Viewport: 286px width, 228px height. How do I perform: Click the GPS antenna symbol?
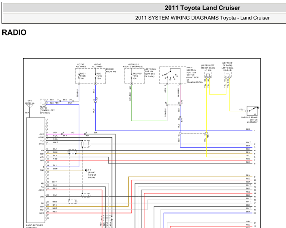click(29, 106)
